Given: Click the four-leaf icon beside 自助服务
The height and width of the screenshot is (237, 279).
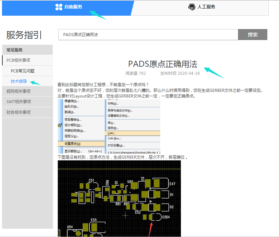Looking at the screenshot, I should pos(59,7).
